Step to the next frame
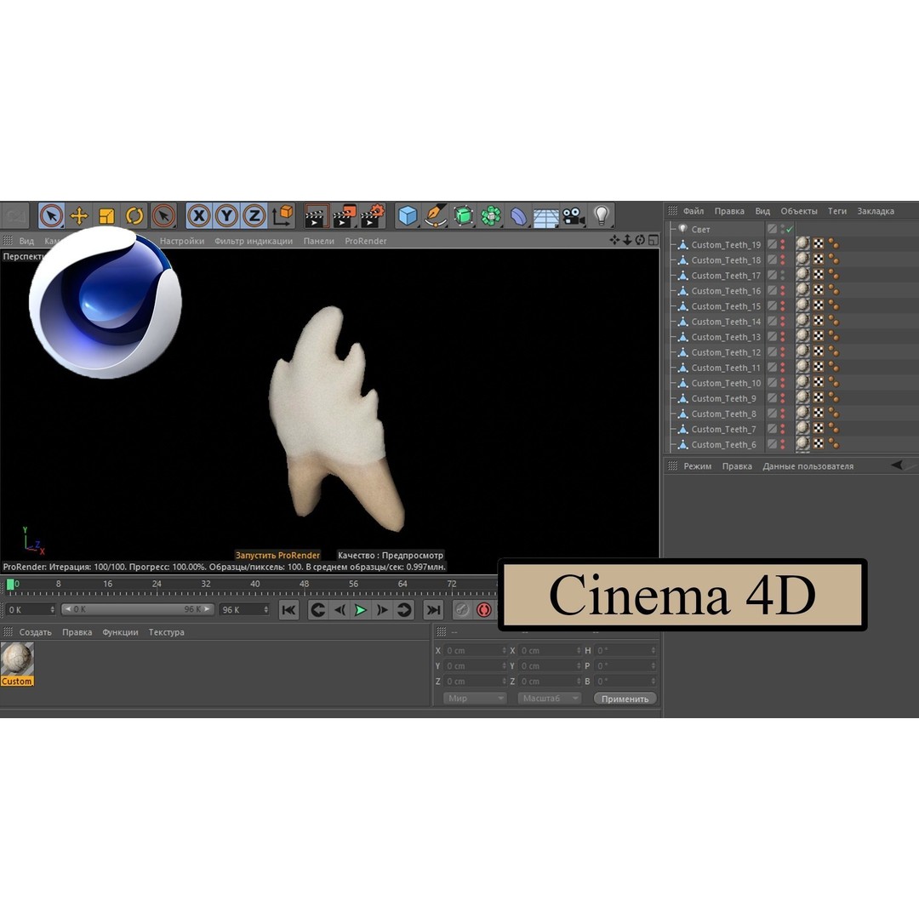 [382, 610]
